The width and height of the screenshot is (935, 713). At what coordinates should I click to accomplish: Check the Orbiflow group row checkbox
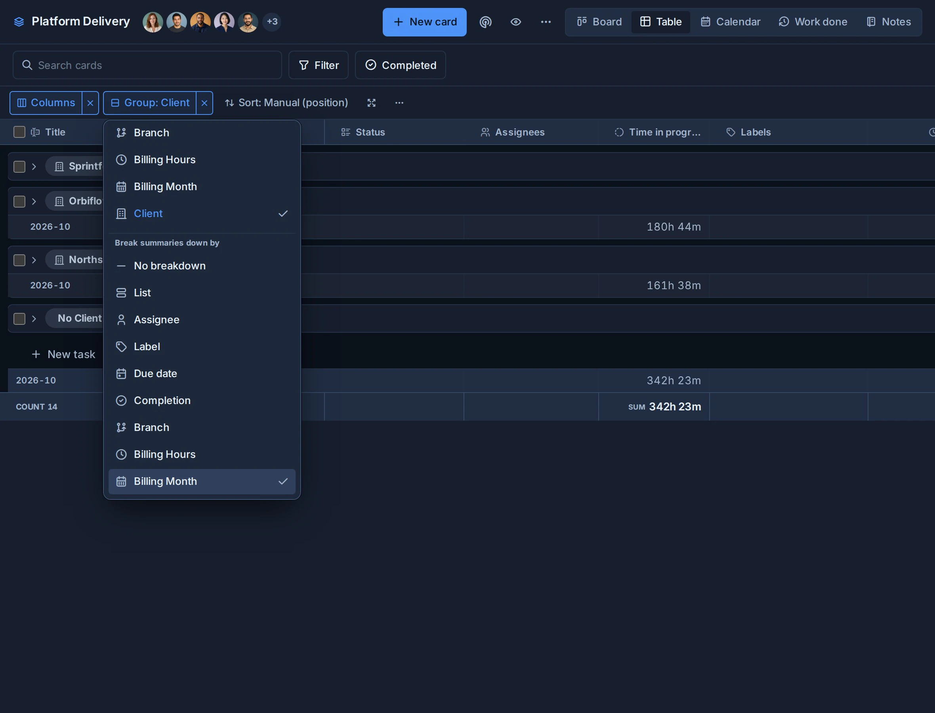point(19,201)
